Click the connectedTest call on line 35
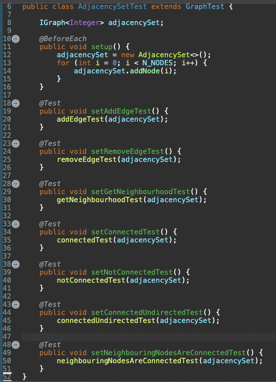 point(84,240)
